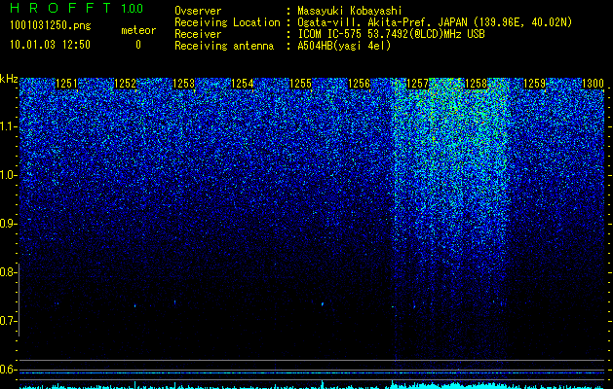Click the 1257 time marker
This screenshot has height=389, width=613.
click(417, 84)
